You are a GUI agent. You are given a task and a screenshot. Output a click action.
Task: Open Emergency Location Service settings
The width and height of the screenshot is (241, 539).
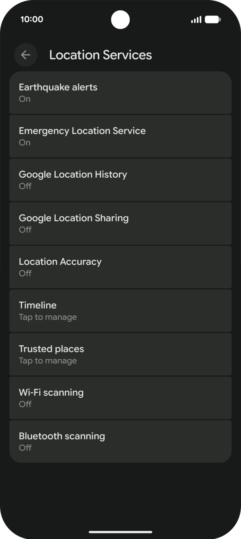click(x=120, y=136)
